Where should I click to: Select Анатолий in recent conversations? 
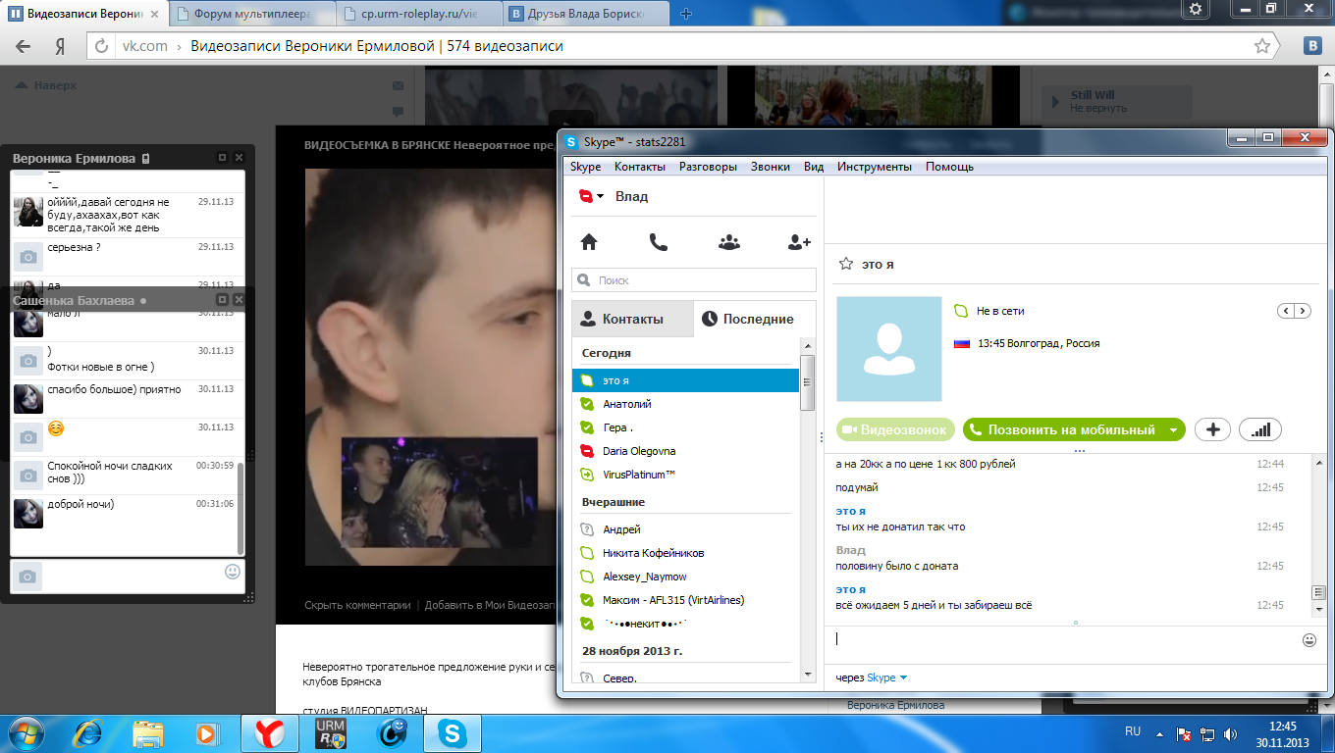(x=686, y=404)
